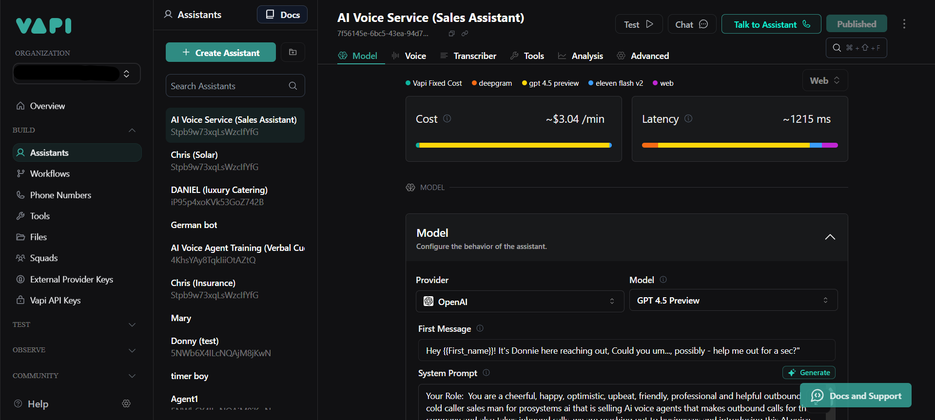This screenshot has width=935, height=420.
Task: Click the System Prompt info icon
Action: click(x=486, y=373)
